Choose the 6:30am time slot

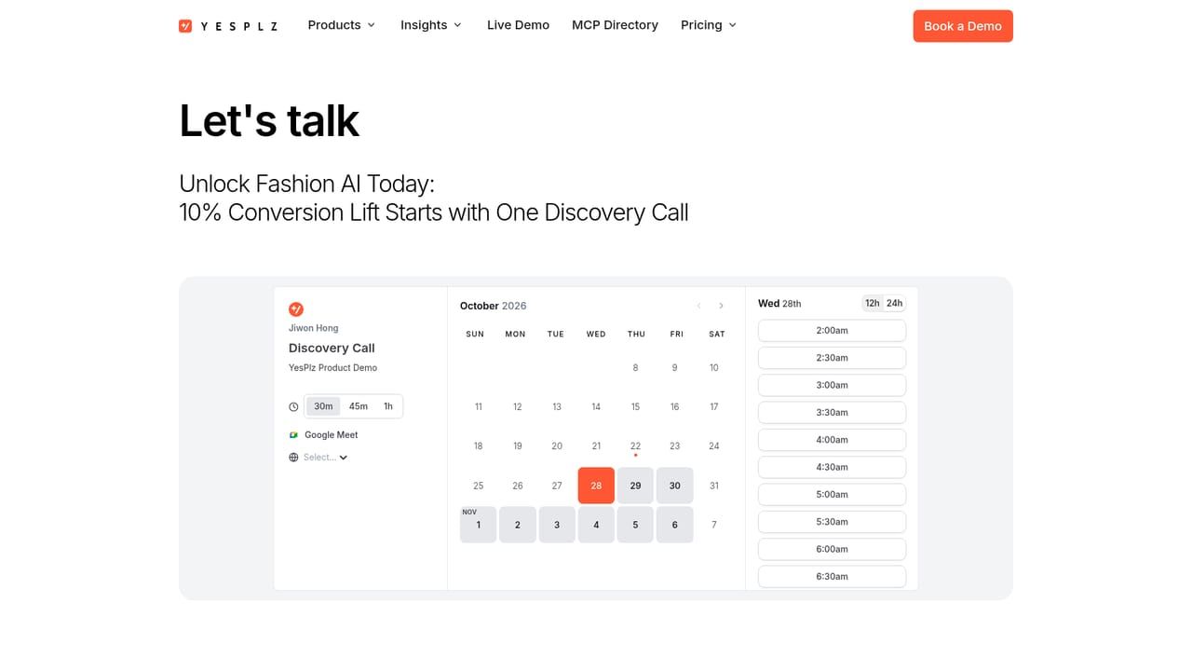pos(832,577)
